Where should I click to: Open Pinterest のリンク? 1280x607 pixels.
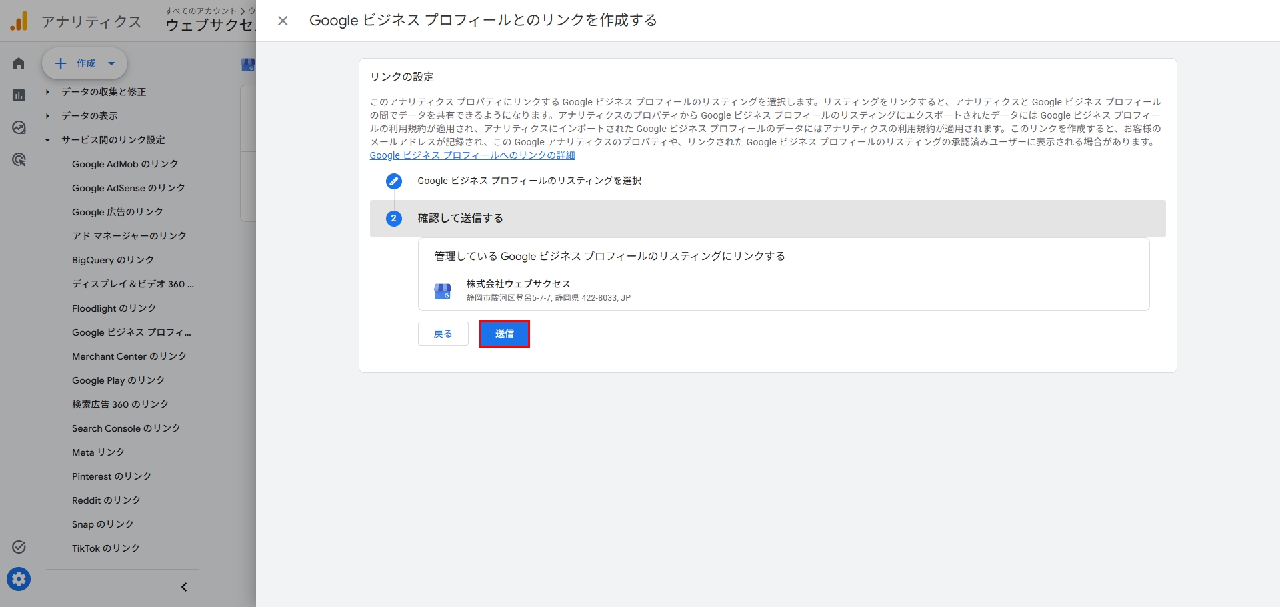point(111,476)
